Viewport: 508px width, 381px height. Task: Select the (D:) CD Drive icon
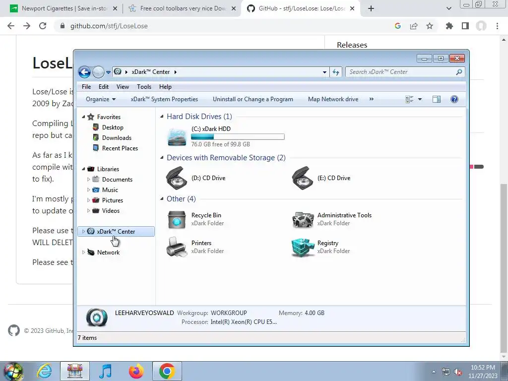pos(176,178)
